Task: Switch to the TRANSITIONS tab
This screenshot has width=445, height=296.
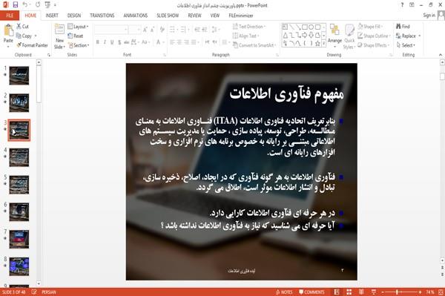Action: click(x=102, y=16)
